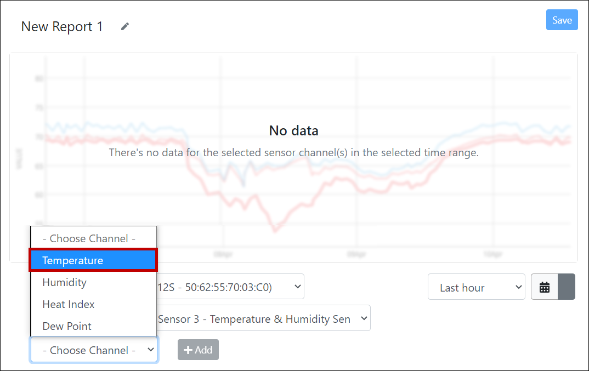Viewport: 589px width, 371px height.
Task: Click the New Report 1 title
Action: click(x=62, y=27)
